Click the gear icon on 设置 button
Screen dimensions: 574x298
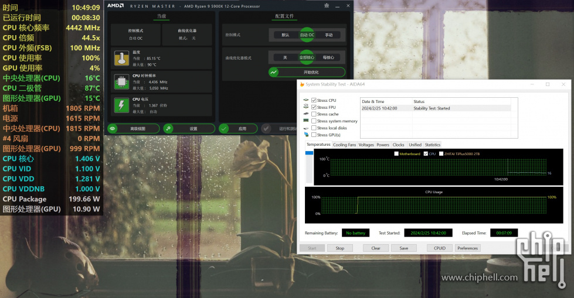(168, 129)
